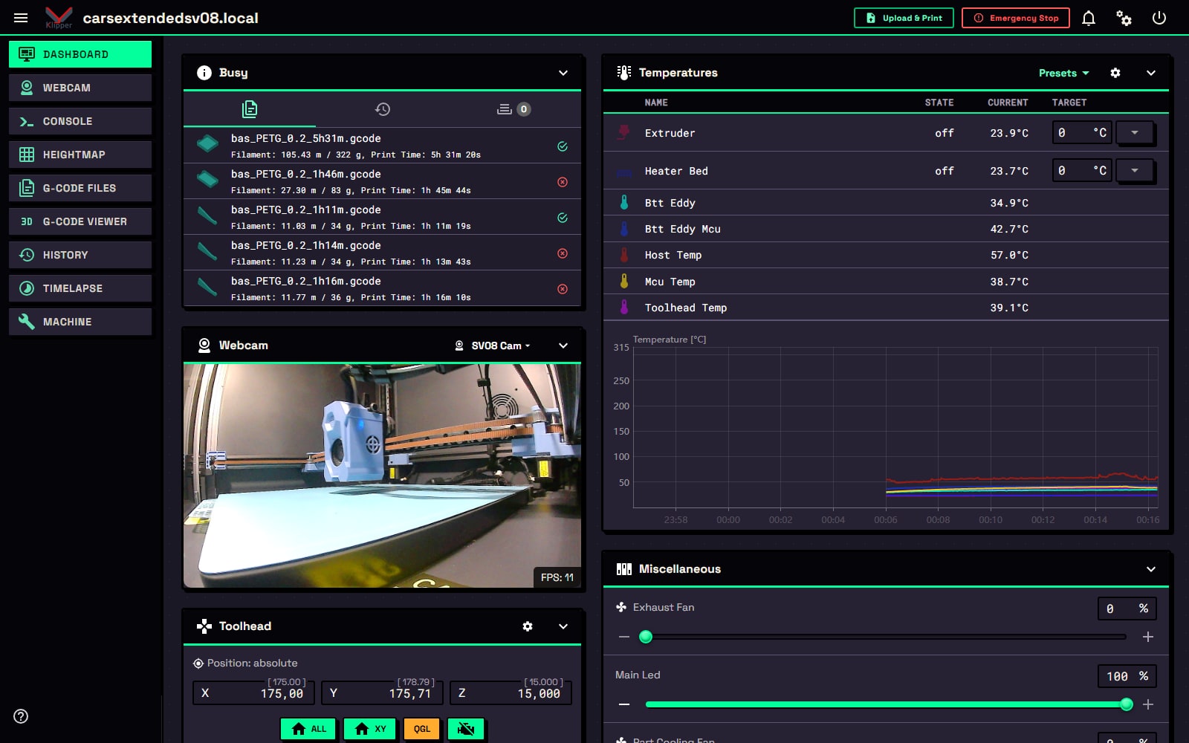Click the home ALL axes button

click(x=308, y=729)
